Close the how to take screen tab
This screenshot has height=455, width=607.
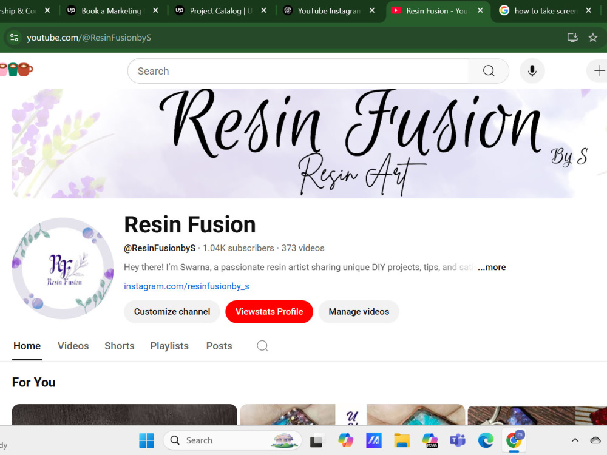click(x=588, y=10)
